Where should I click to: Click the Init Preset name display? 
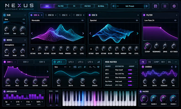coord(130,6)
